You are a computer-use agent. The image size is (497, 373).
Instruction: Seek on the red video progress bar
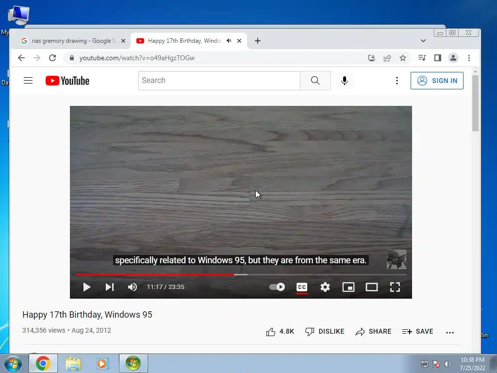coord(155,275)
